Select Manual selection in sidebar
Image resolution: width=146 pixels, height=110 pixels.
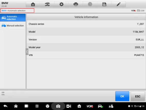click(13, 25)
